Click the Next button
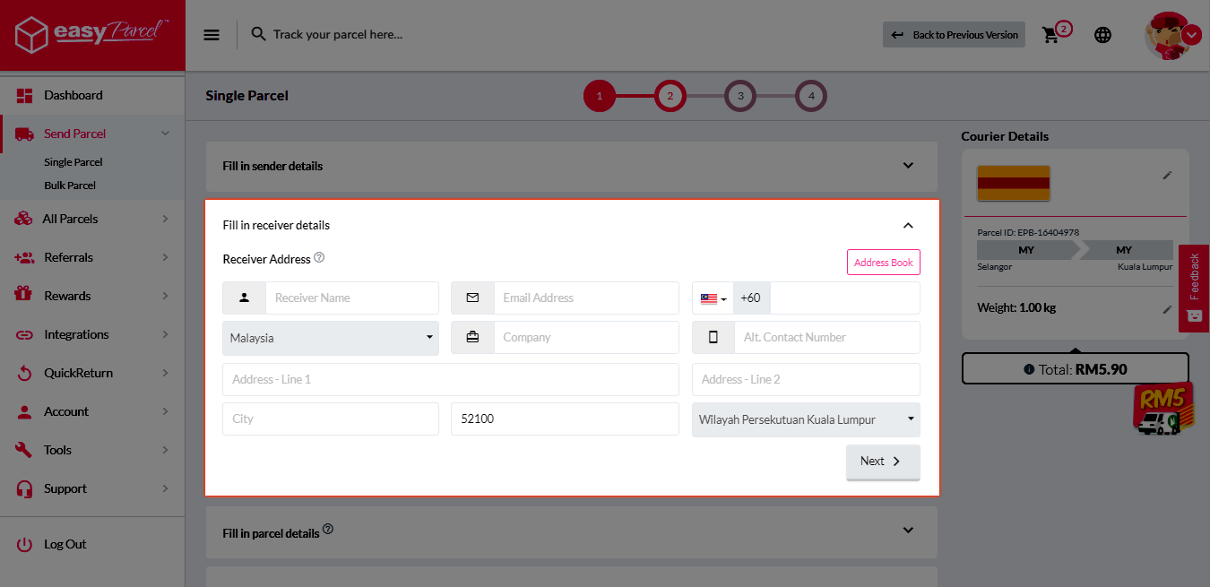Viewport: 1210px width, 587px height. 882,462
